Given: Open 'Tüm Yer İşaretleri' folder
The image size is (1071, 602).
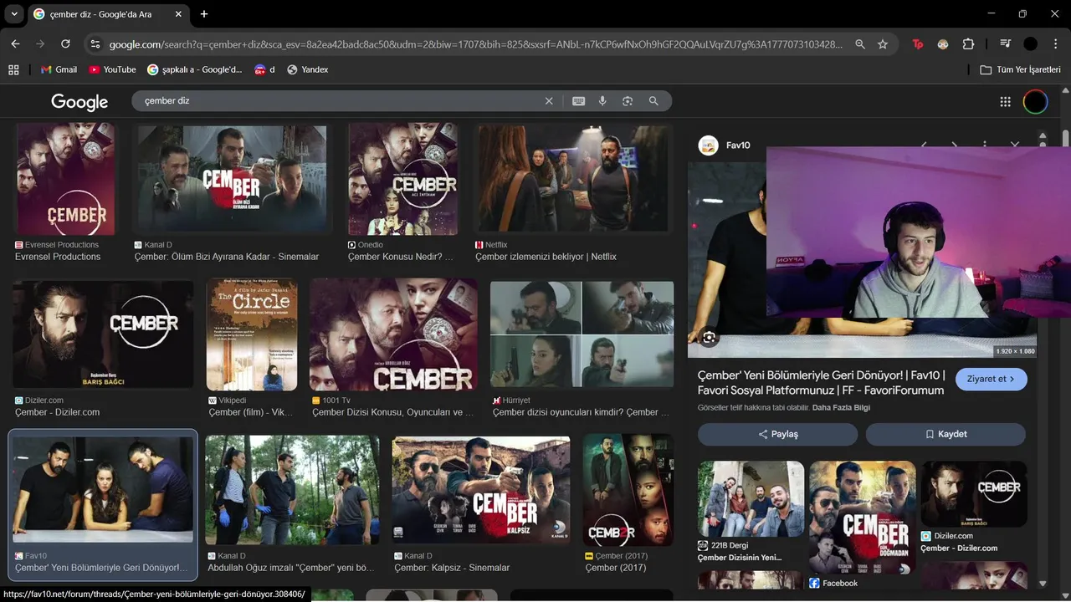Looking at the screenshot, I should coord(1020,69).
